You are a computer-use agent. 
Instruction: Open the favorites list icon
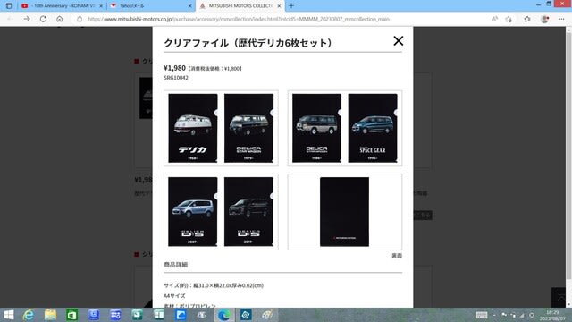[x=527, y=19]
